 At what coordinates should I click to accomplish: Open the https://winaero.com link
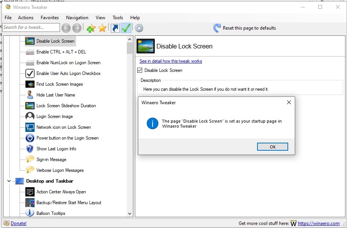[x=319, y=223]
